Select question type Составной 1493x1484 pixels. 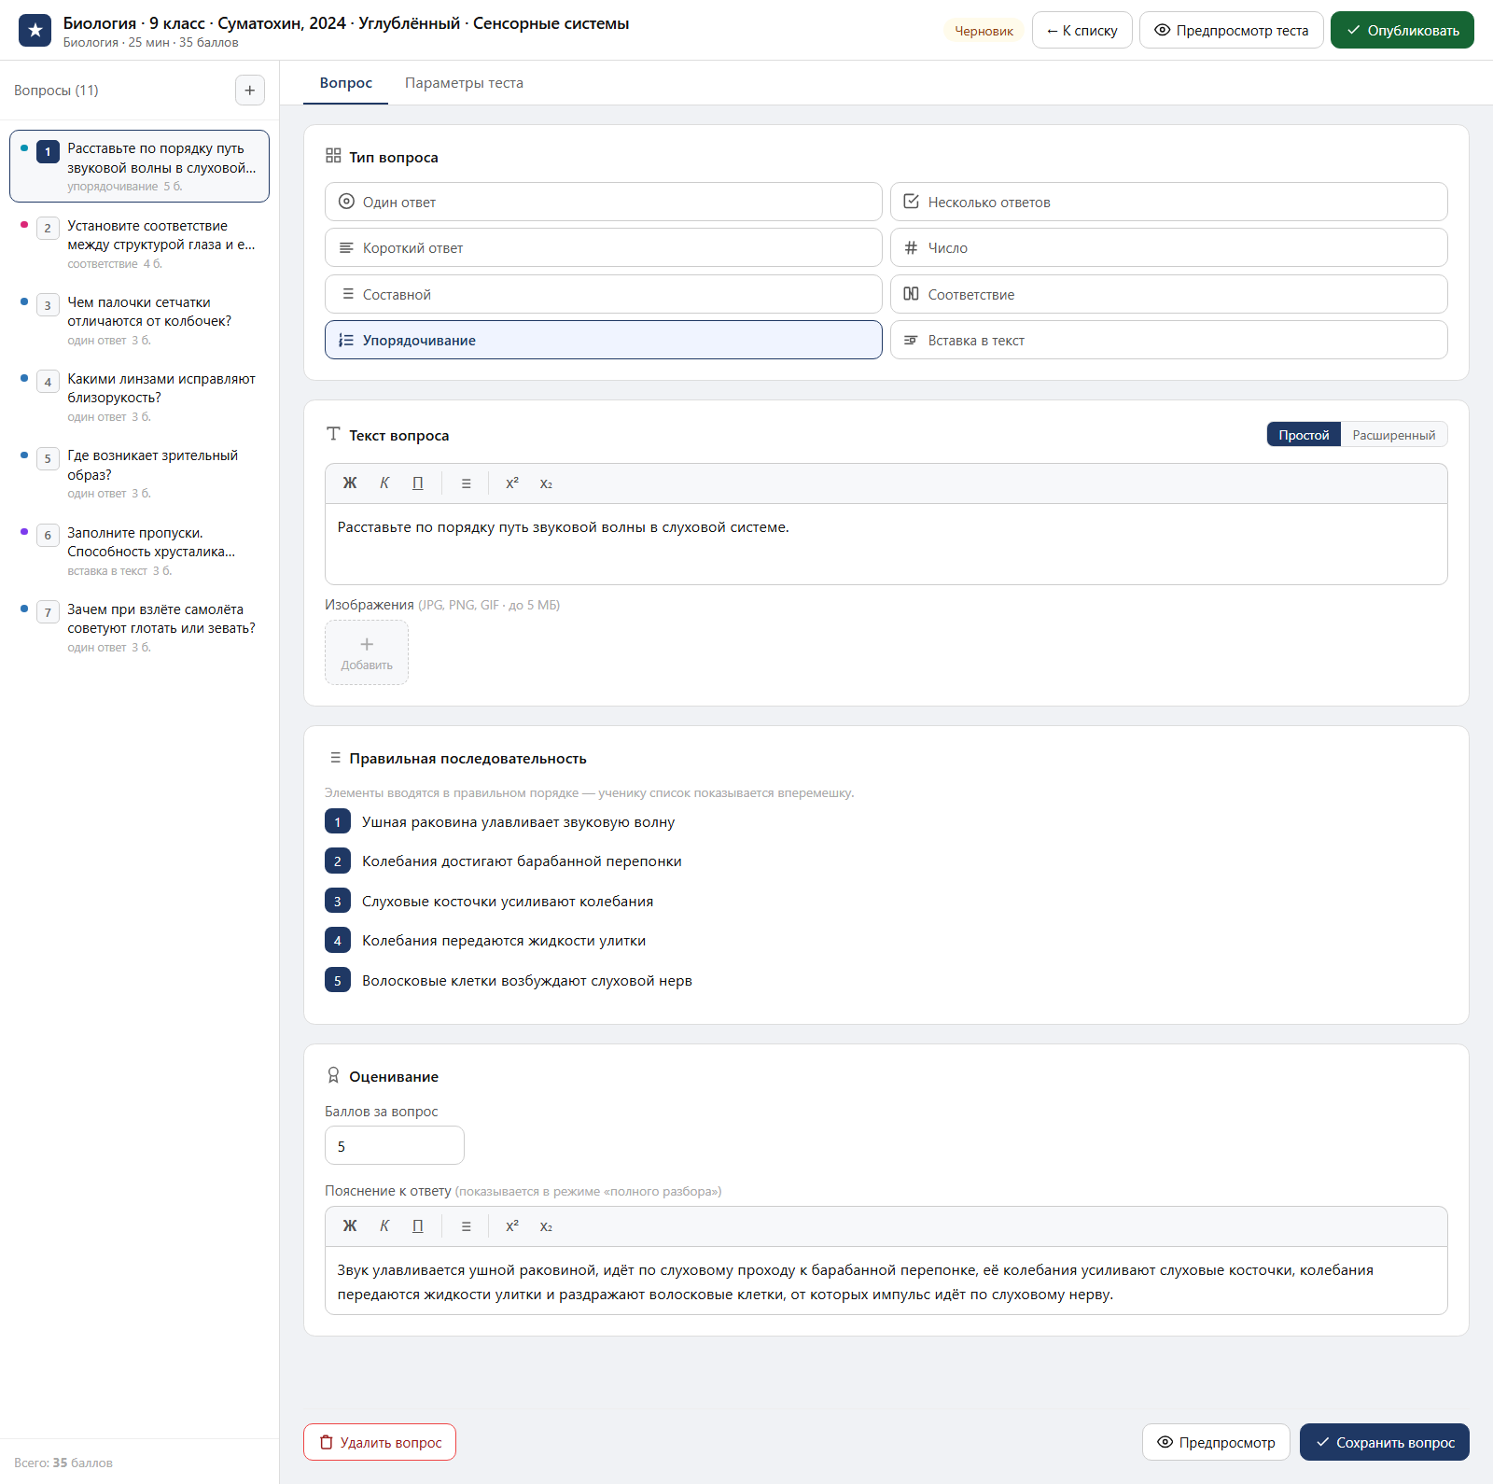pyautogui.click(x=603, y=294)
